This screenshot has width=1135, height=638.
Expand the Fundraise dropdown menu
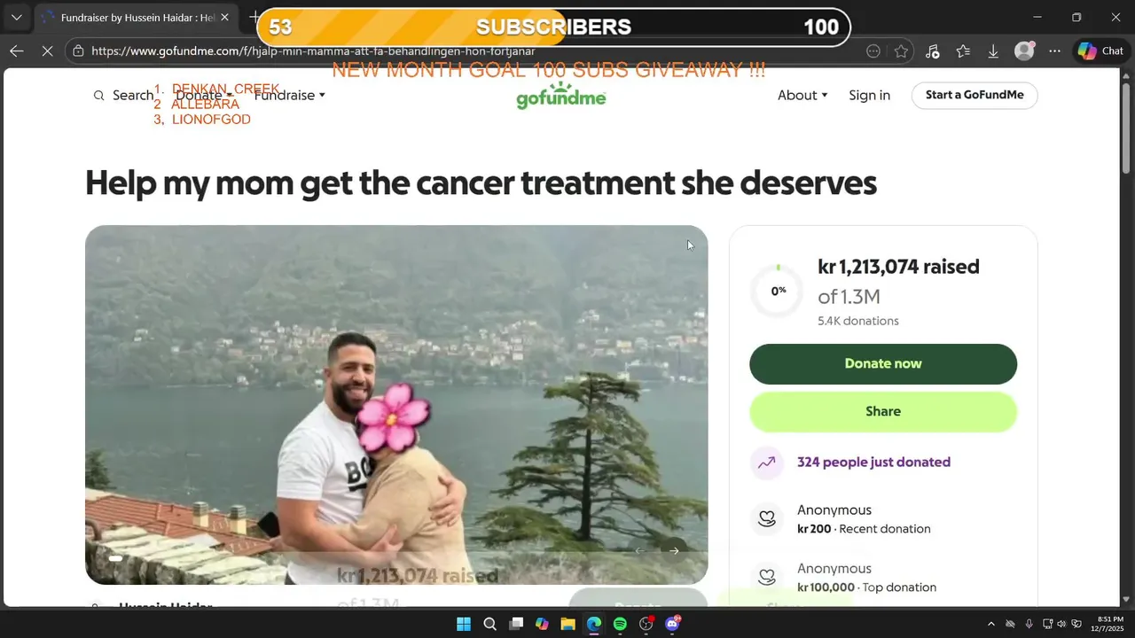coord(290,95)
